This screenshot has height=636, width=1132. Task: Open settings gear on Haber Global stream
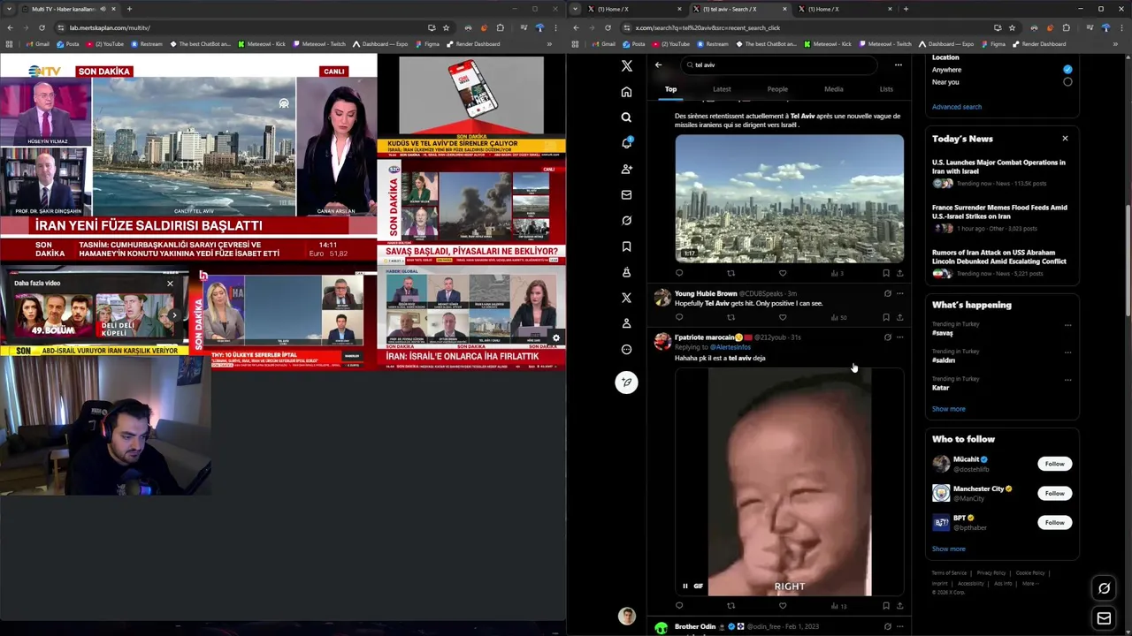click(x=555, y=338)
